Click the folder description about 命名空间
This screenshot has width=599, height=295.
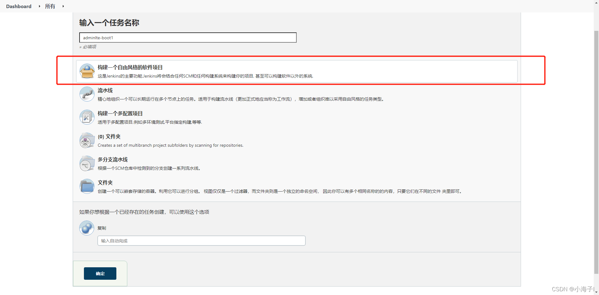tap(280, 191)
